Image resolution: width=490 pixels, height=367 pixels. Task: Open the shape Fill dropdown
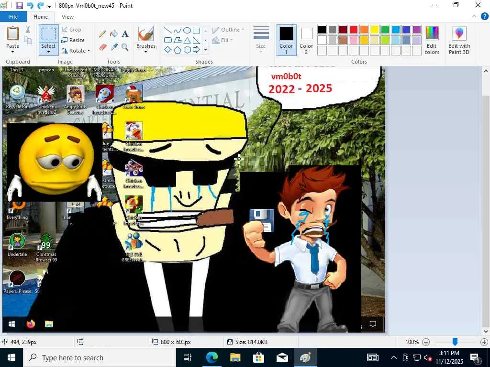coord(222,40)
